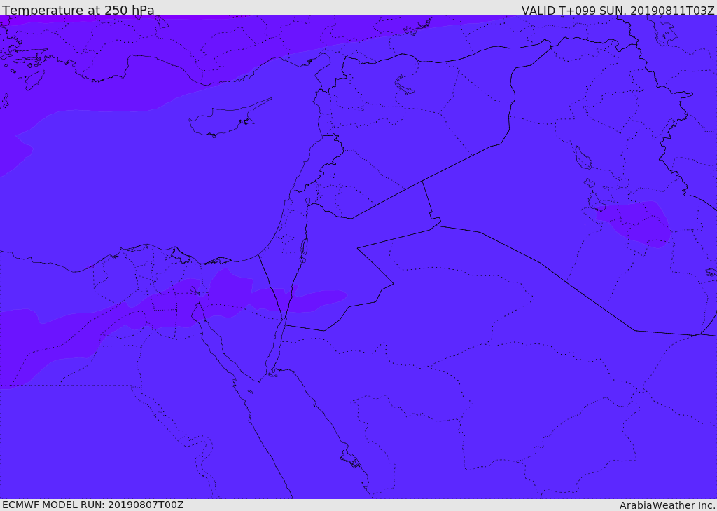Screen dimensions: 717x511
Task: Click the 'VALID T+099 SUN. 20190811T03Z' label
Action: 618,11
